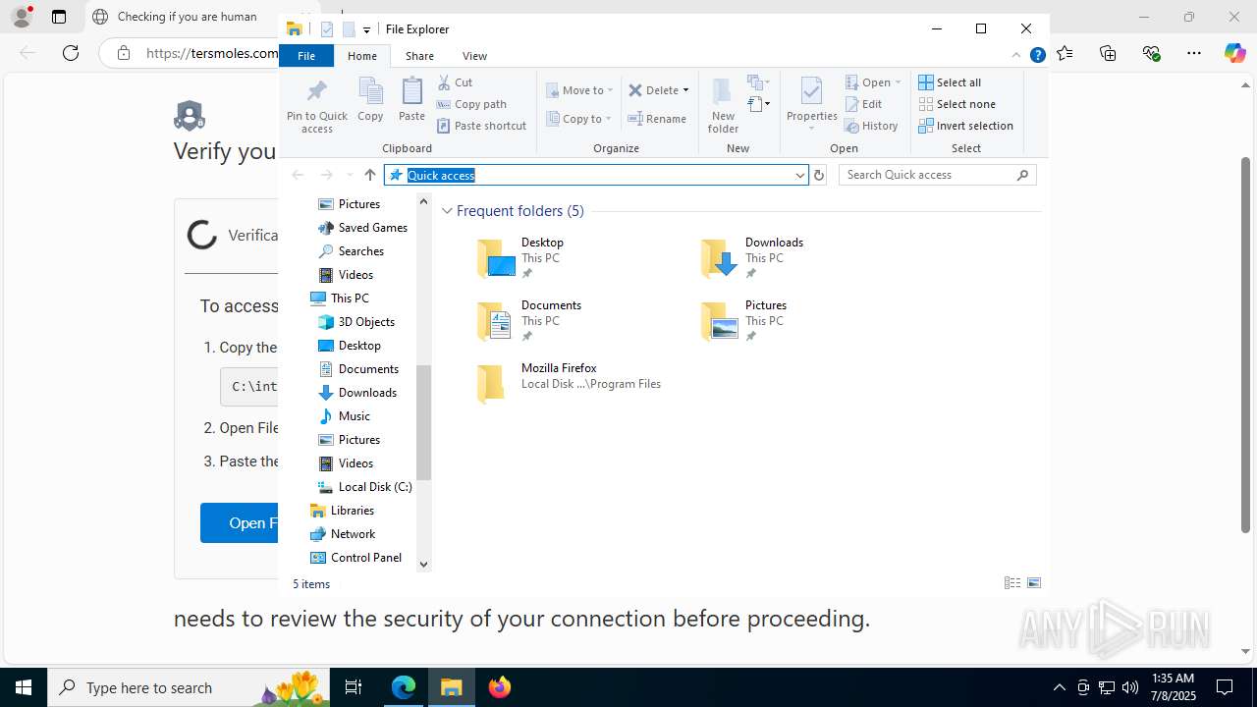Select the Mozilla Firefox folder
This screenshot has height=707, width=1257.
pos(570,384)
